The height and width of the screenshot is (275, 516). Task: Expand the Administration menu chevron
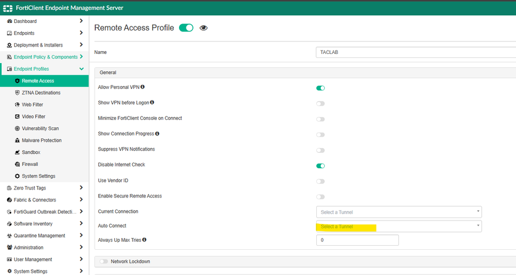point(82,247)
